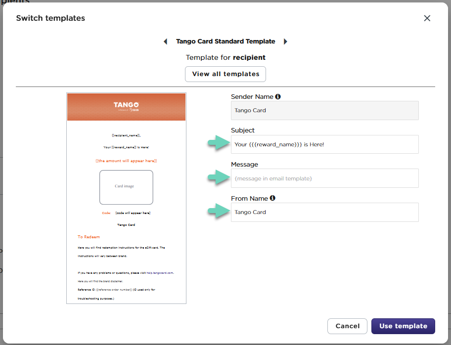
Task: Select the Card image placeholder in preview
Action: tap(126, 187)
